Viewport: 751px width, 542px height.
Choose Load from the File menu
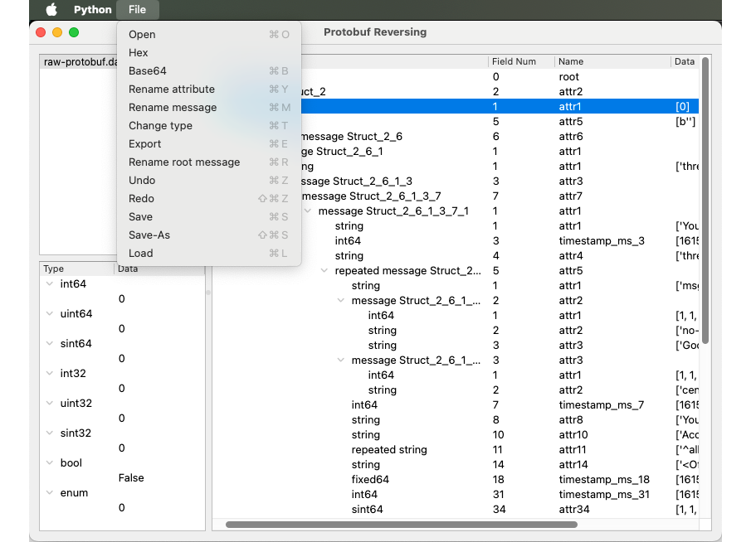click(x=209, y=253)
